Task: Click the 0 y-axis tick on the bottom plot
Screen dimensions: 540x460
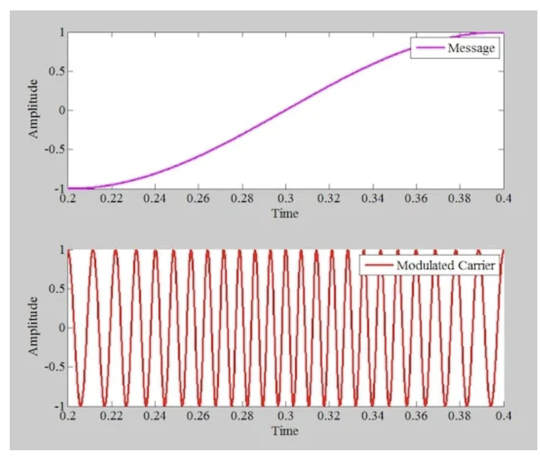Action: pyautogui.click(x=62, y=328)
